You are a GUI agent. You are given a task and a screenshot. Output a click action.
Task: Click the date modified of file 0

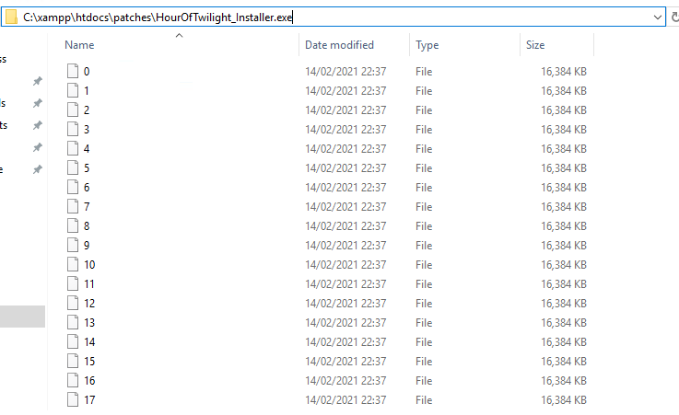[345, 72]
